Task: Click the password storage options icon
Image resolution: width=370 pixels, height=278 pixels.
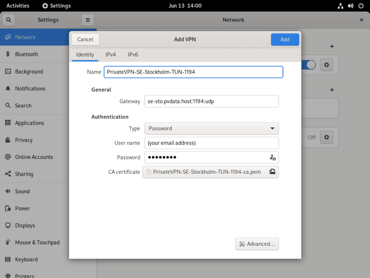Action: 272,158
